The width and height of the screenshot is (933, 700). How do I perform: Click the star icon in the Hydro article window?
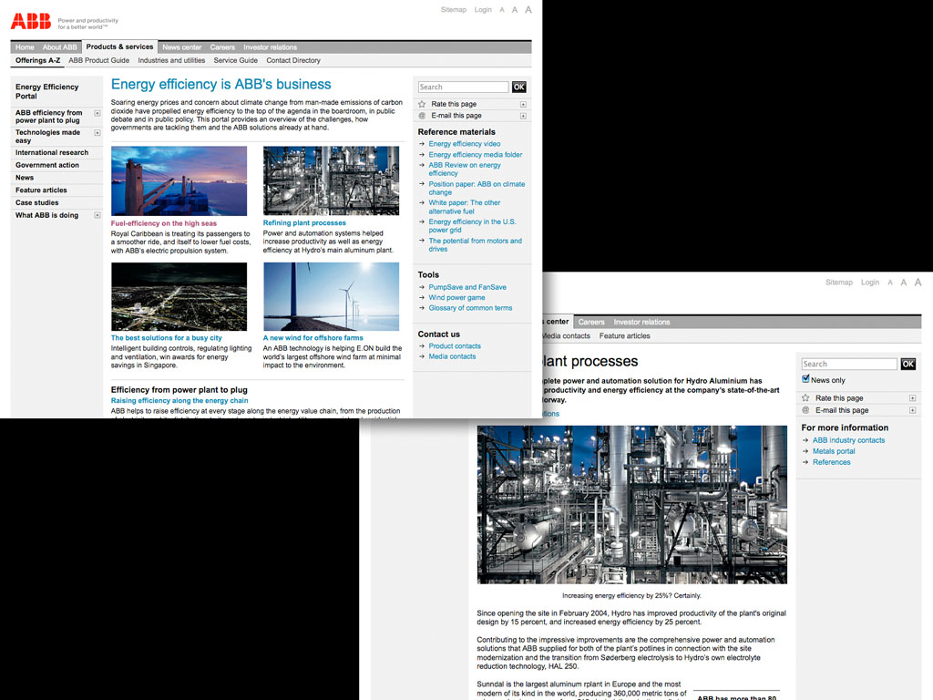coord(805,397)
